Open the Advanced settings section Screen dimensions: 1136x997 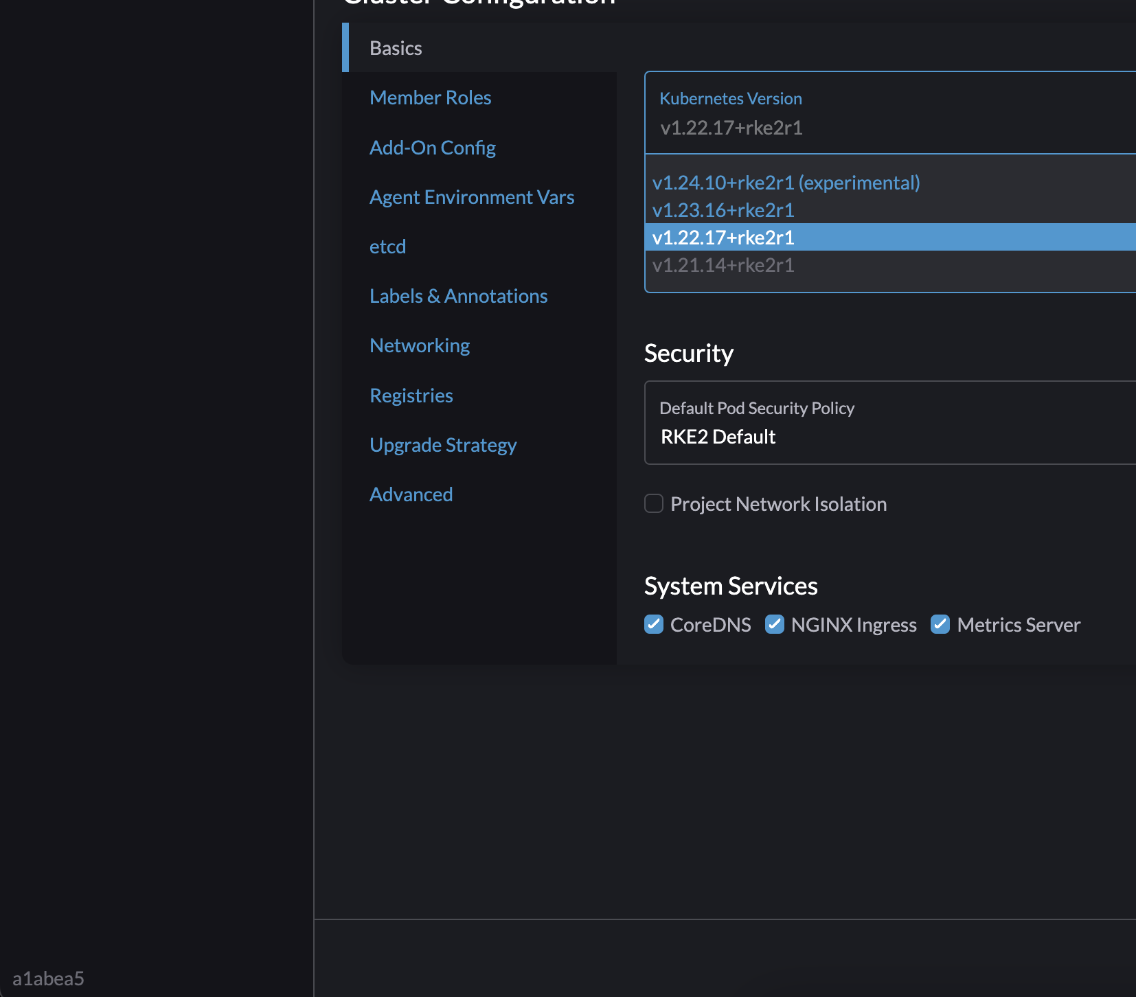point(411,494)
